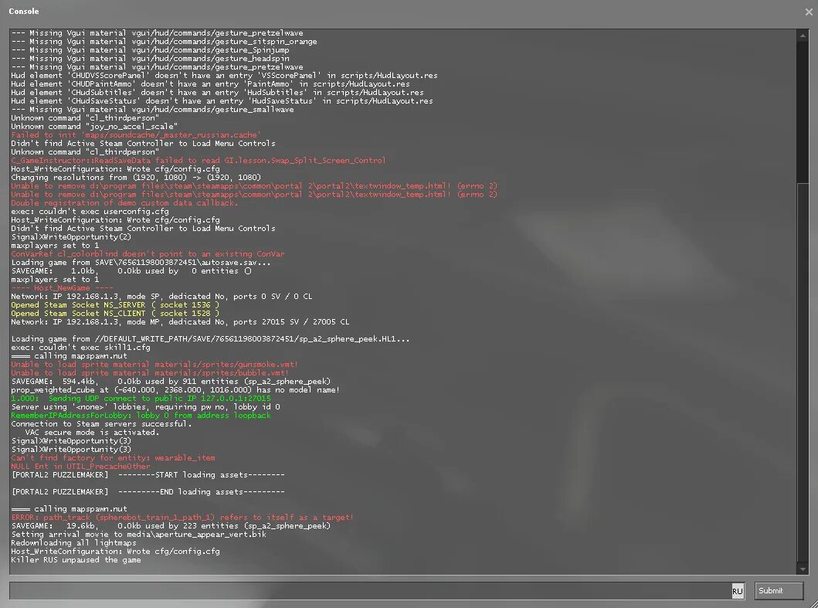Click 'CHudSubtitles' hud element line
The image size is (818, 608).
tap(218, 93)
